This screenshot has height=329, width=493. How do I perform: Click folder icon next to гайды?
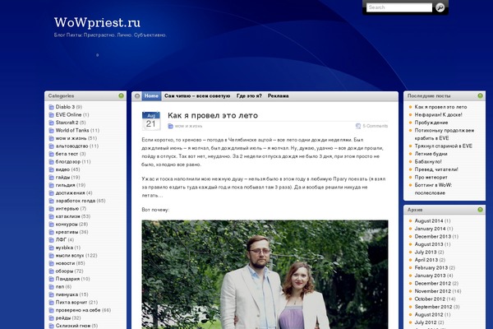(52, 178)
